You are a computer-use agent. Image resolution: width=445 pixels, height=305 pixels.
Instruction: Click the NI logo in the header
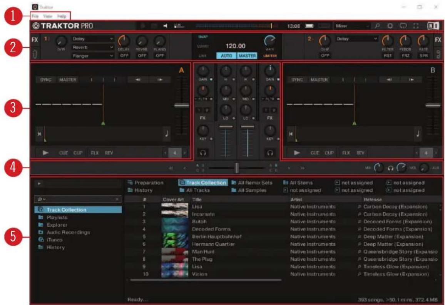point(433,26)
